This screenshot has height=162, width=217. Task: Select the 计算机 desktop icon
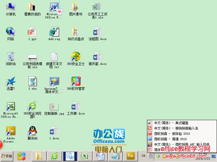[10, 9]
